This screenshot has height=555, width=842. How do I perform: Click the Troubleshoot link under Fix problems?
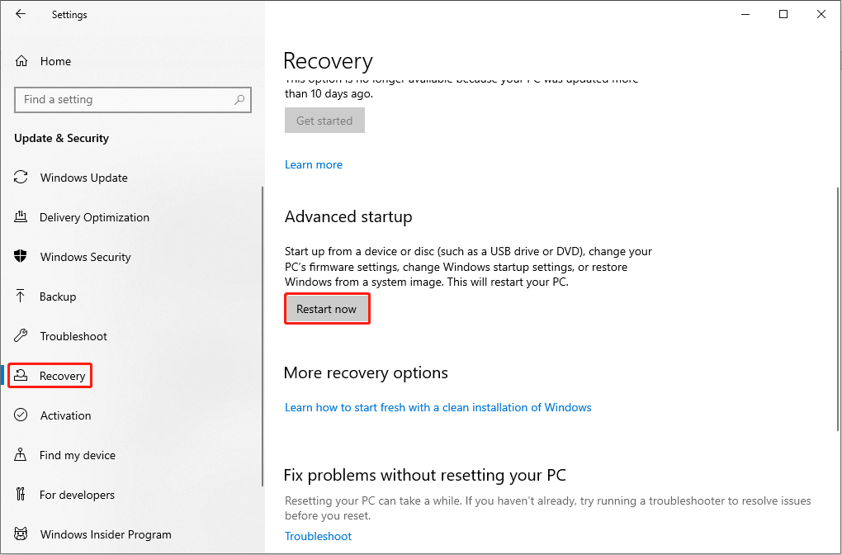pos(318,536)
